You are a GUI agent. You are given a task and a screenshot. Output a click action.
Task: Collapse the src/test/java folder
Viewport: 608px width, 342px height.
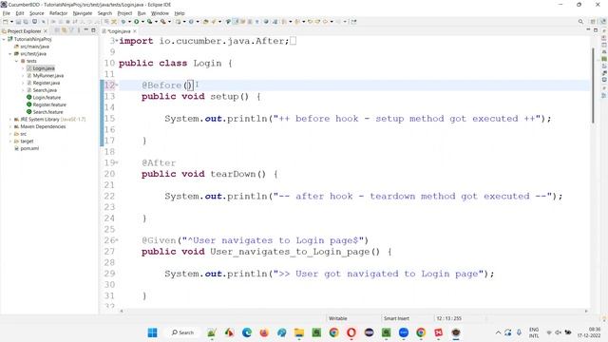tap(10, 54)
